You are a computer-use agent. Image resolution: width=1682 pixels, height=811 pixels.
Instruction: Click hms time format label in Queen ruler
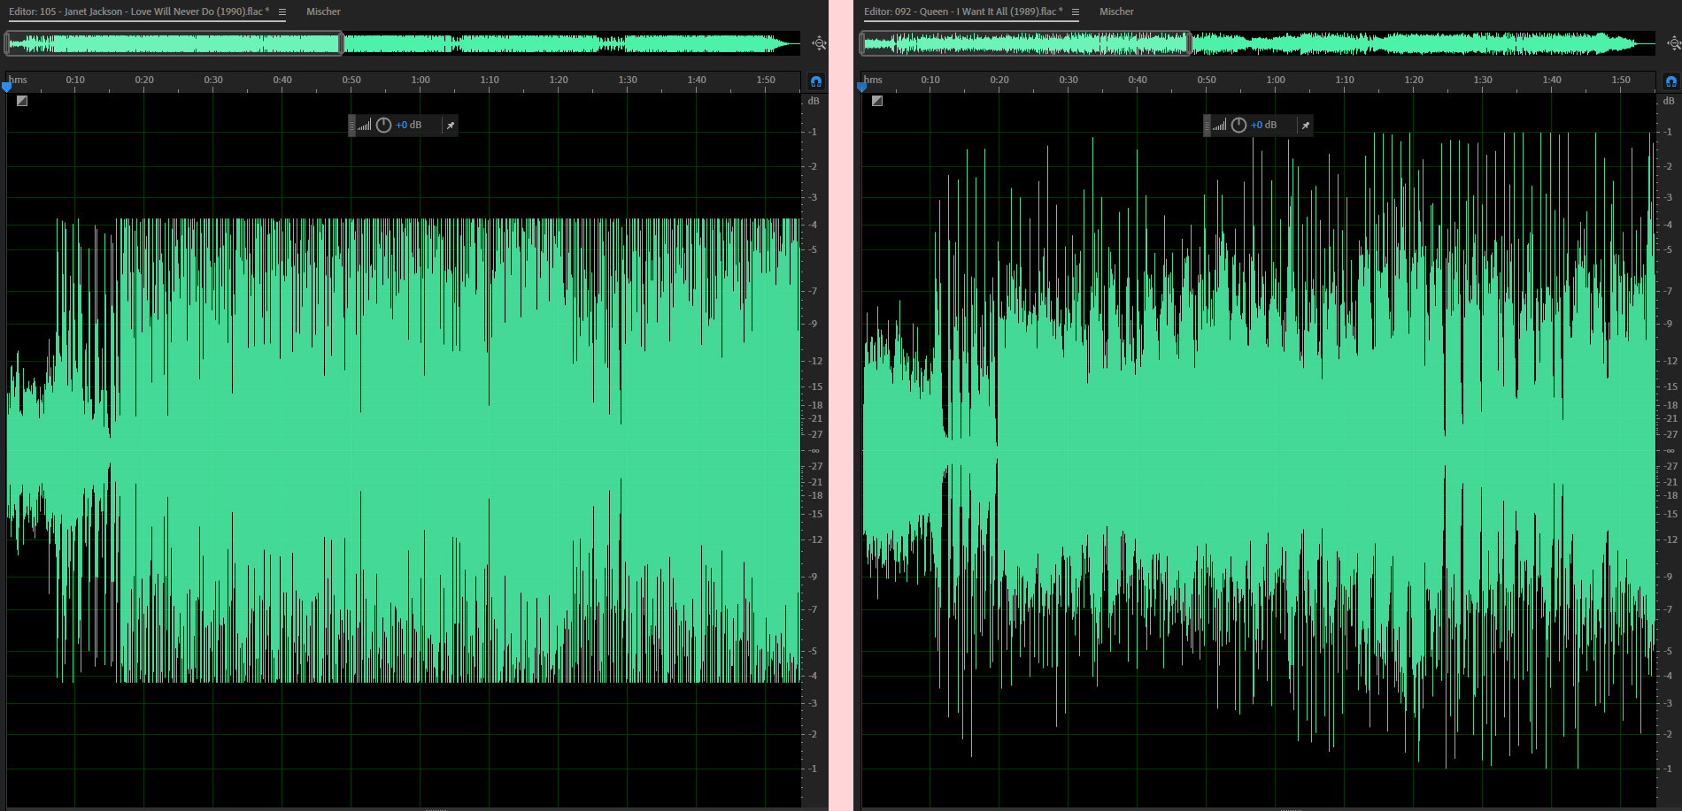[873, 80]
